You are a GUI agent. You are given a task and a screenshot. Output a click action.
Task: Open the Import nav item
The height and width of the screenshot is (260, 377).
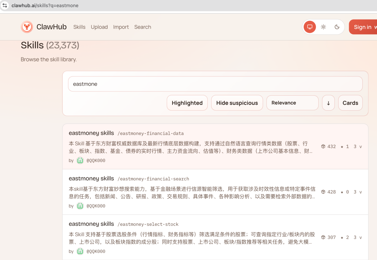[121, 27]
